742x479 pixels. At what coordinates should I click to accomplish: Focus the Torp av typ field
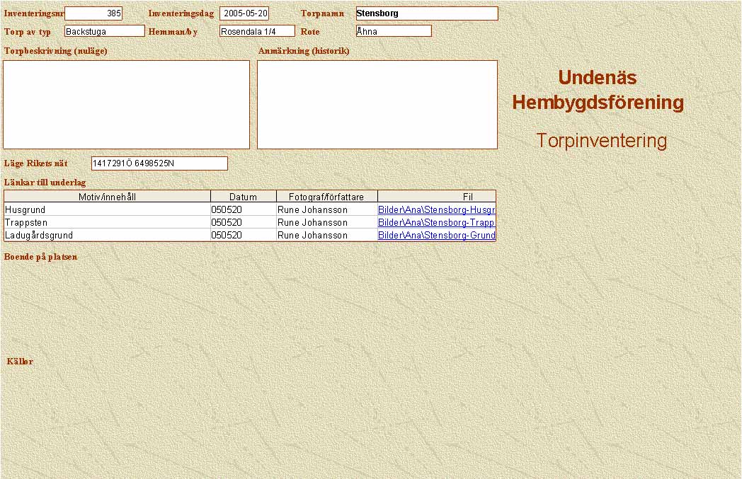coord(104,31)
